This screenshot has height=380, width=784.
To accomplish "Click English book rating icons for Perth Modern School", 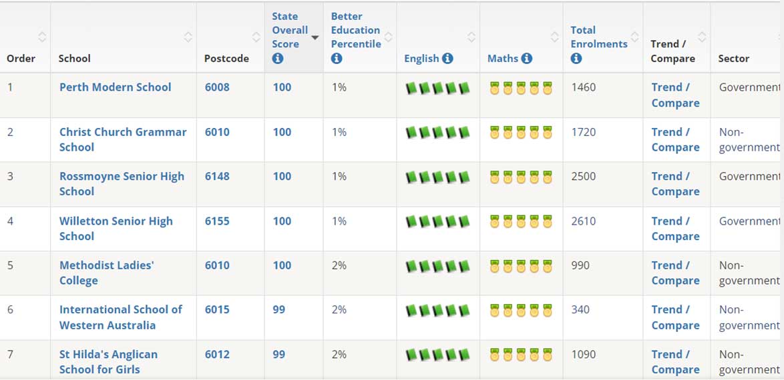I will coord(437,89).
